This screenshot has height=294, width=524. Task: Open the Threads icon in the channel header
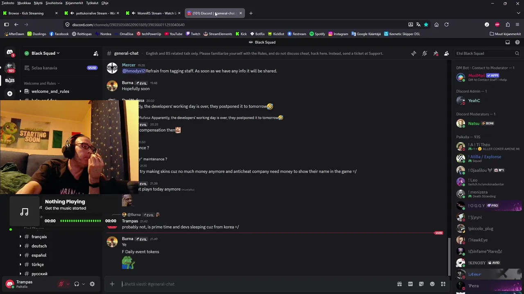coord(413,53)
